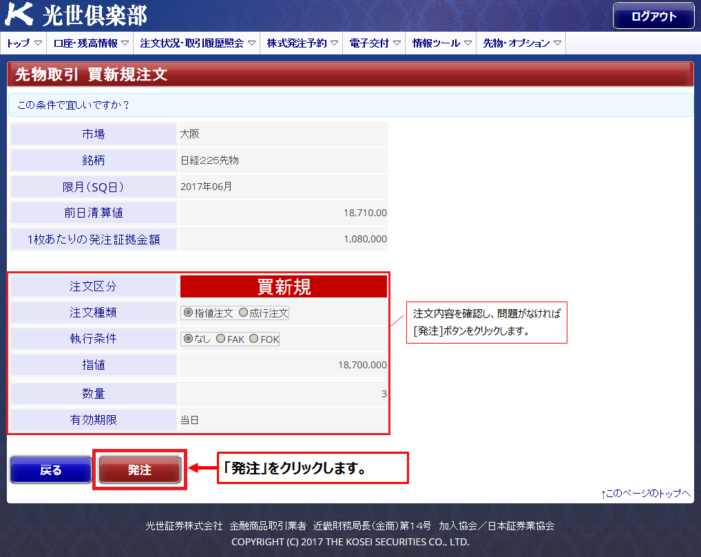Click the 市場 row label
Screen dimensions: 701x557
click(94, 134)
